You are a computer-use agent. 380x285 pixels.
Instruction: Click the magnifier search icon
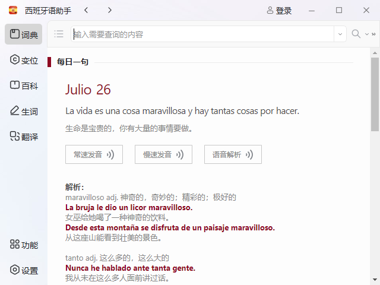[356, 34]
